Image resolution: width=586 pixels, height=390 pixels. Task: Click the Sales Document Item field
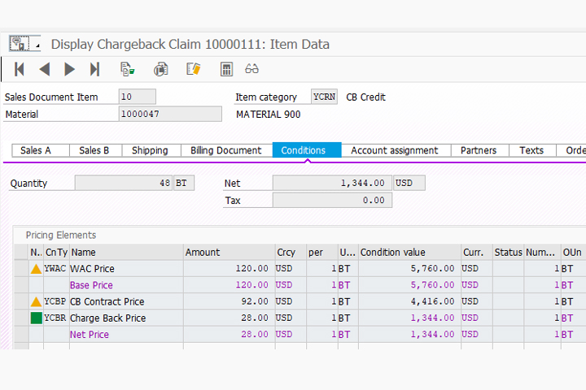(137, 97)
